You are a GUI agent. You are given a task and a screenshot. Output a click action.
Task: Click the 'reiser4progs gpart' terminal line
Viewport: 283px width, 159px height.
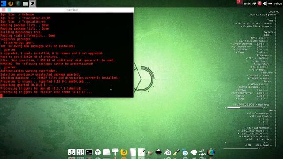(19, 43)
